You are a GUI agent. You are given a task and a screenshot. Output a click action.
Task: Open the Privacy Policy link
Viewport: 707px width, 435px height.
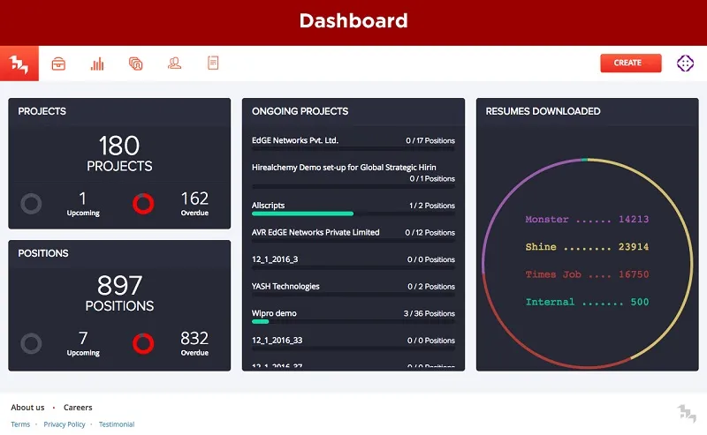tap(65, 424)
